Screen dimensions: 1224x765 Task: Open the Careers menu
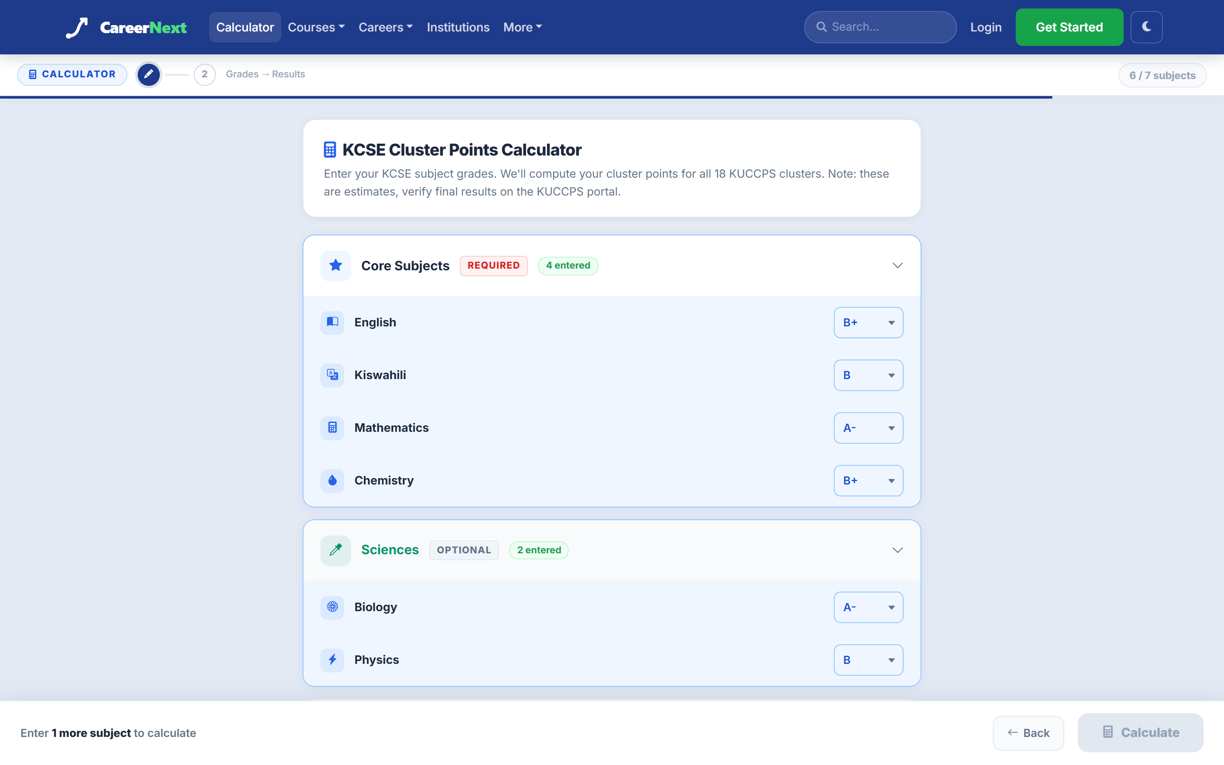tap(385, 27)
